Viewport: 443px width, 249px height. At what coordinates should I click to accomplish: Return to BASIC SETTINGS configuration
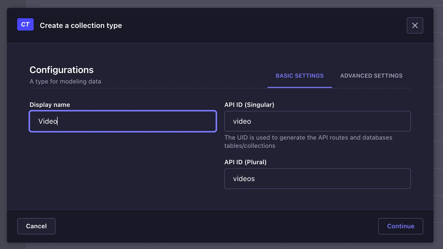click(x=300, y=76)
